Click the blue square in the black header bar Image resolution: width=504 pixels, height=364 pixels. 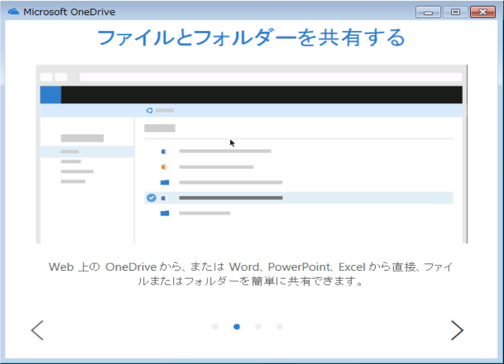click(51, 95)
